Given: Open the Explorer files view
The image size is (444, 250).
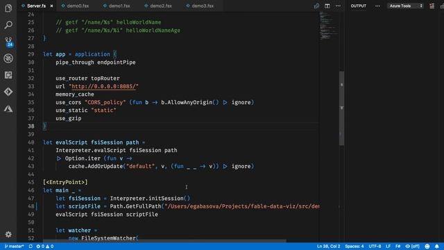Looking at the screenshot, I should pos(8,8).
